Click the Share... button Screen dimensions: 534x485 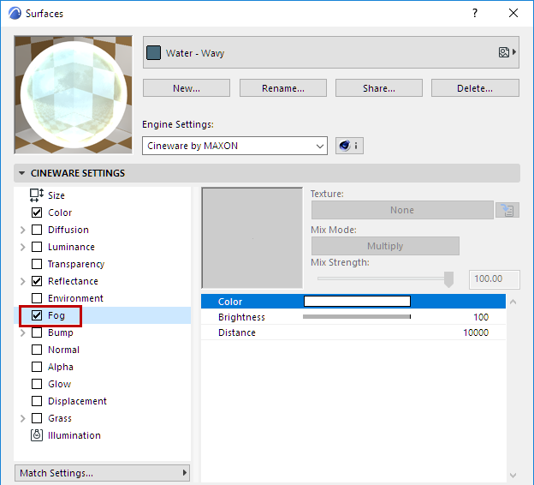coord(379,88)
